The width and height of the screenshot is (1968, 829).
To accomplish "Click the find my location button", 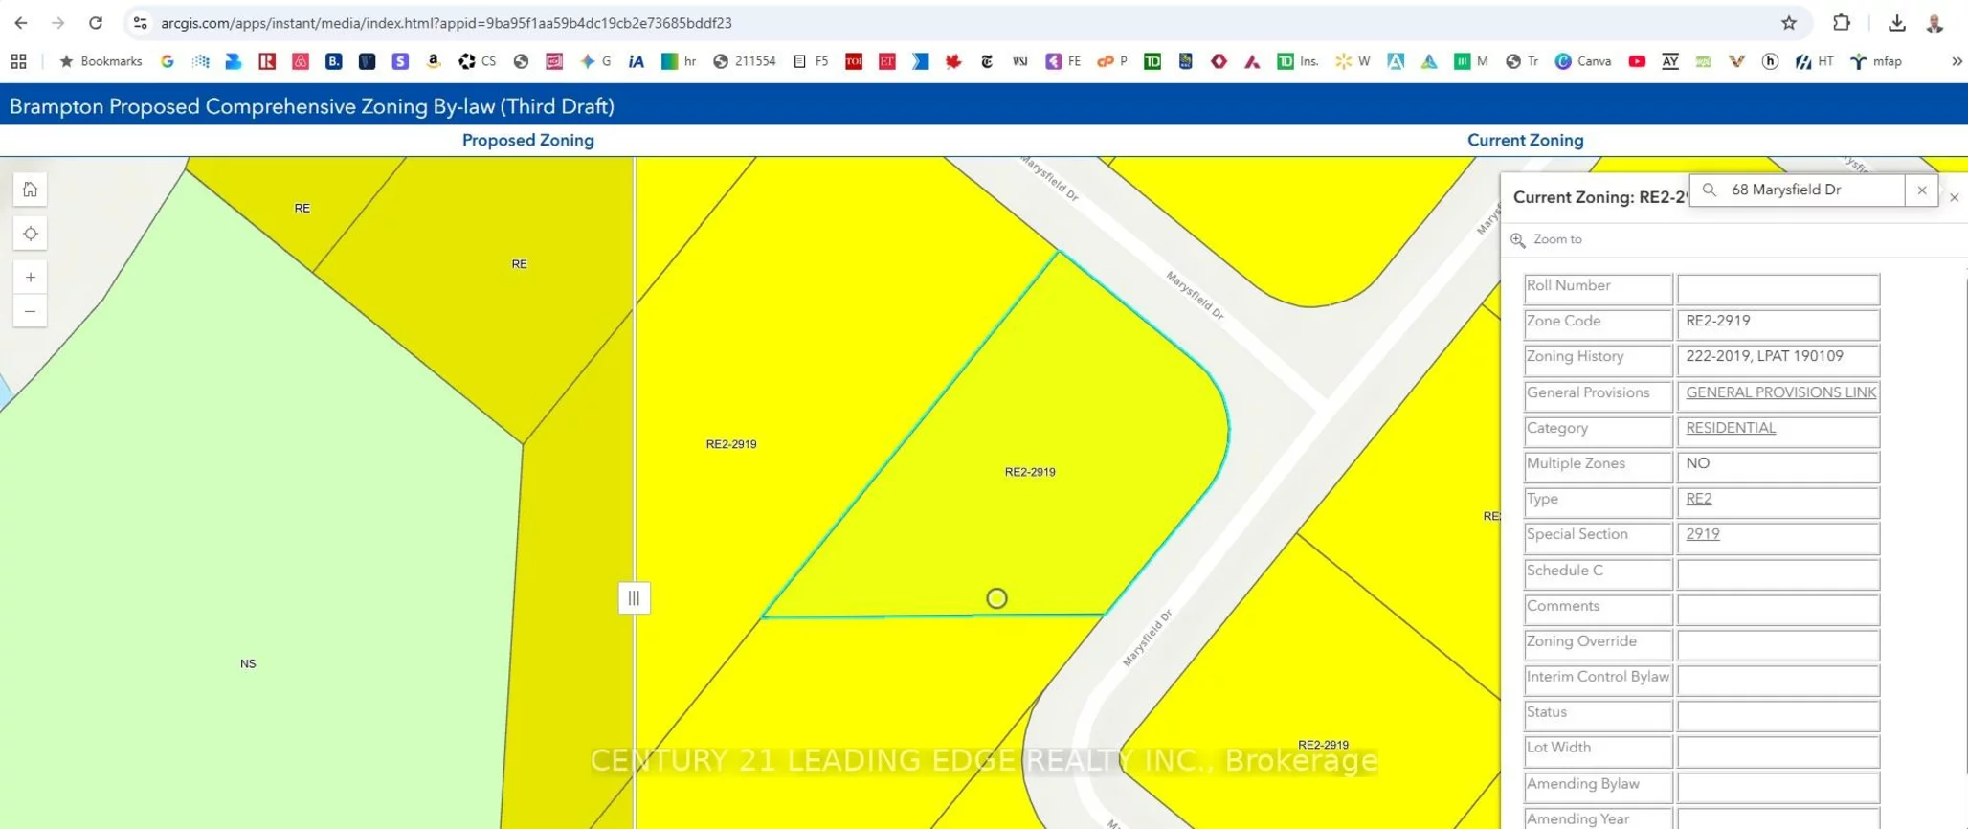I will (31, 234).
